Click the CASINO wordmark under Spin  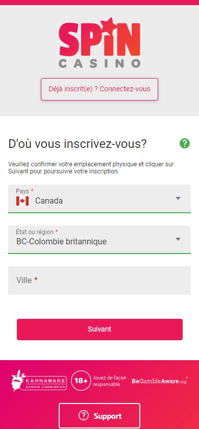point(99,63)
